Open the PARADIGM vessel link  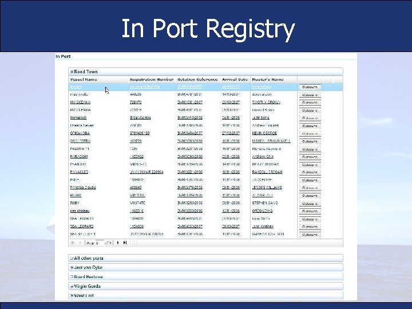(79, 157)
